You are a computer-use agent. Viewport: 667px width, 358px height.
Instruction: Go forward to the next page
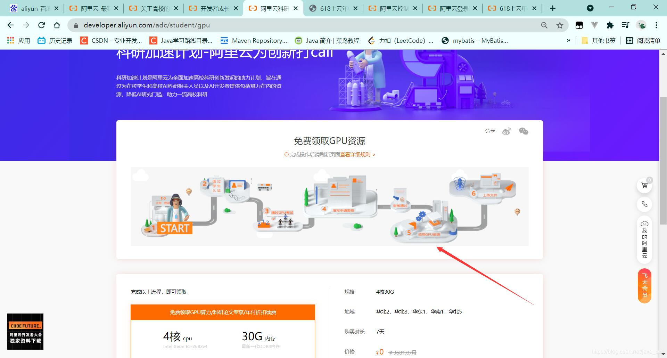pos(26,25)
